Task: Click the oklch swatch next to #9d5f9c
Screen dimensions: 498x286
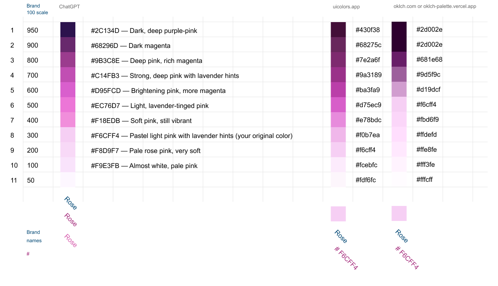Action: pyautogui.click(x=399, y=74)
